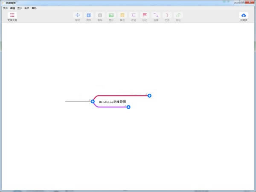The height and width of the screenshot is (192, 256).
Task: Select the MindLine思维导图 root node text
Action: 112,102
